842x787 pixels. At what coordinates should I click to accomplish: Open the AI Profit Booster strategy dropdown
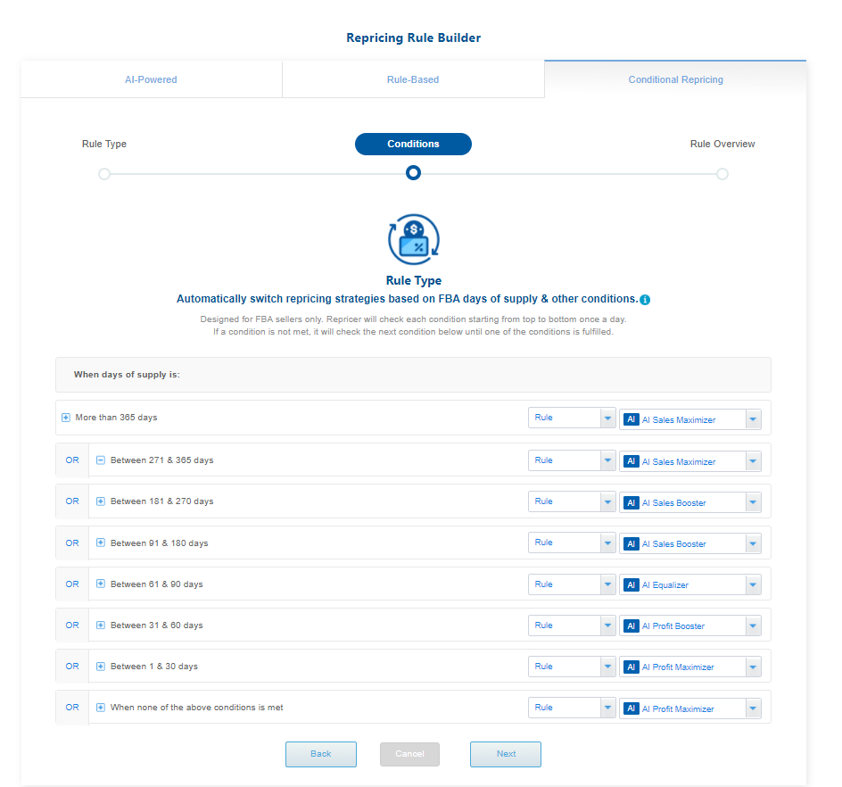pos(690,625)
